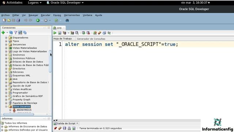Viewport: 234px width, 132px height.
Task: Collapse the Otros Usuarios node
Action: [x=6, y=106]
